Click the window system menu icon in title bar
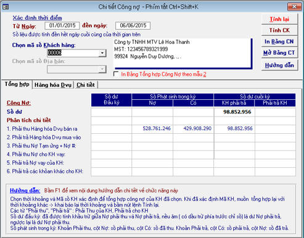Screen dimensions: 304x238 (x=6, y=7)
